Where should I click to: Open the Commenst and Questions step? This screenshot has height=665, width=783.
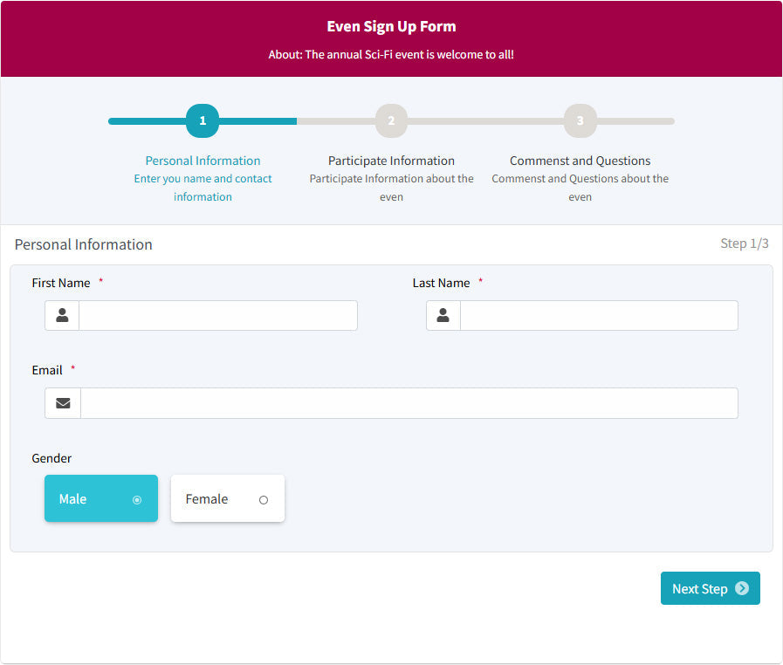[580, 161]
